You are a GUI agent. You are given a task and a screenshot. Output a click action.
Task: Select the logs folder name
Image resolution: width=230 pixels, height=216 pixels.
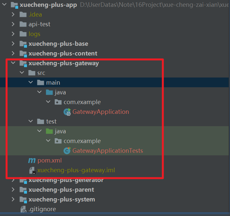click(34, 34)
